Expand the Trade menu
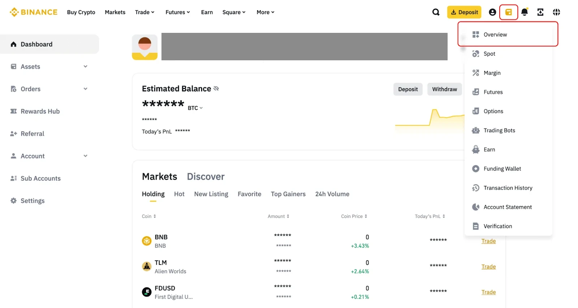 144,12
